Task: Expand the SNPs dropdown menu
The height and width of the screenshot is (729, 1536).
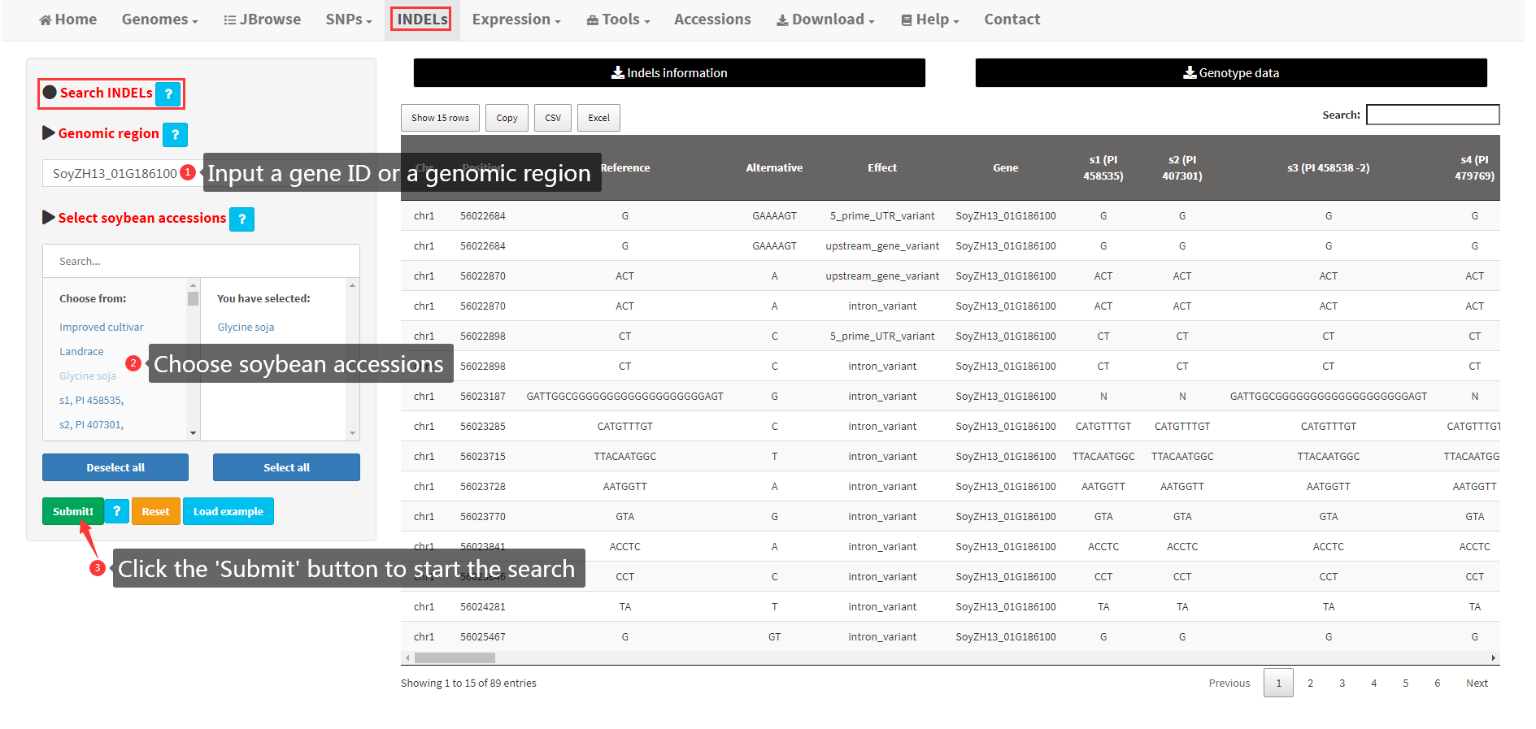Action: tap(348, 20)
